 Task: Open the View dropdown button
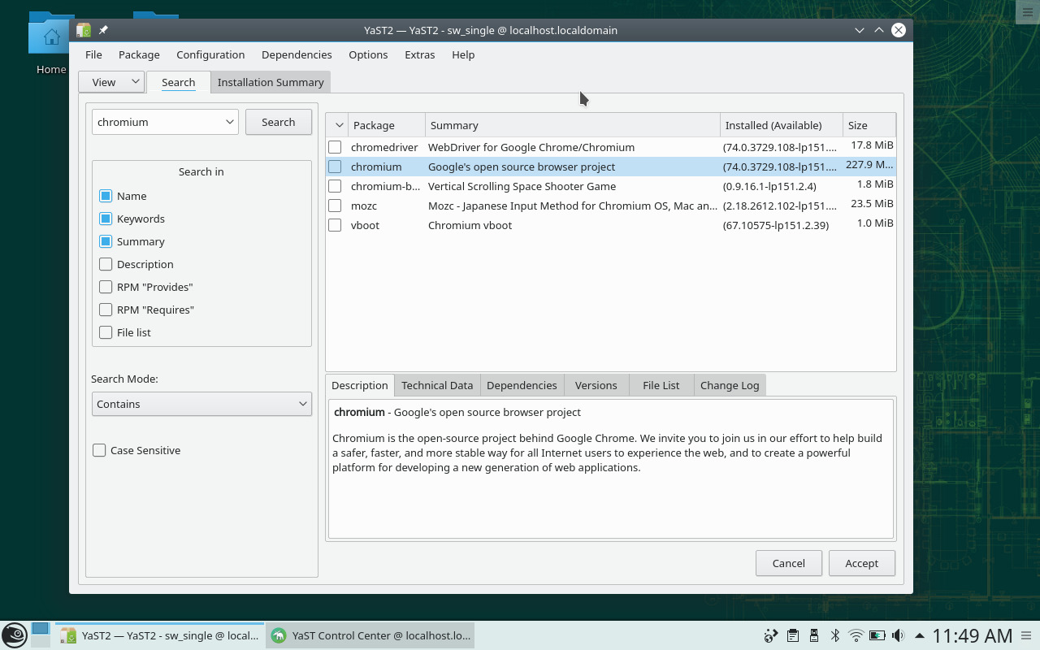point(111,82)
